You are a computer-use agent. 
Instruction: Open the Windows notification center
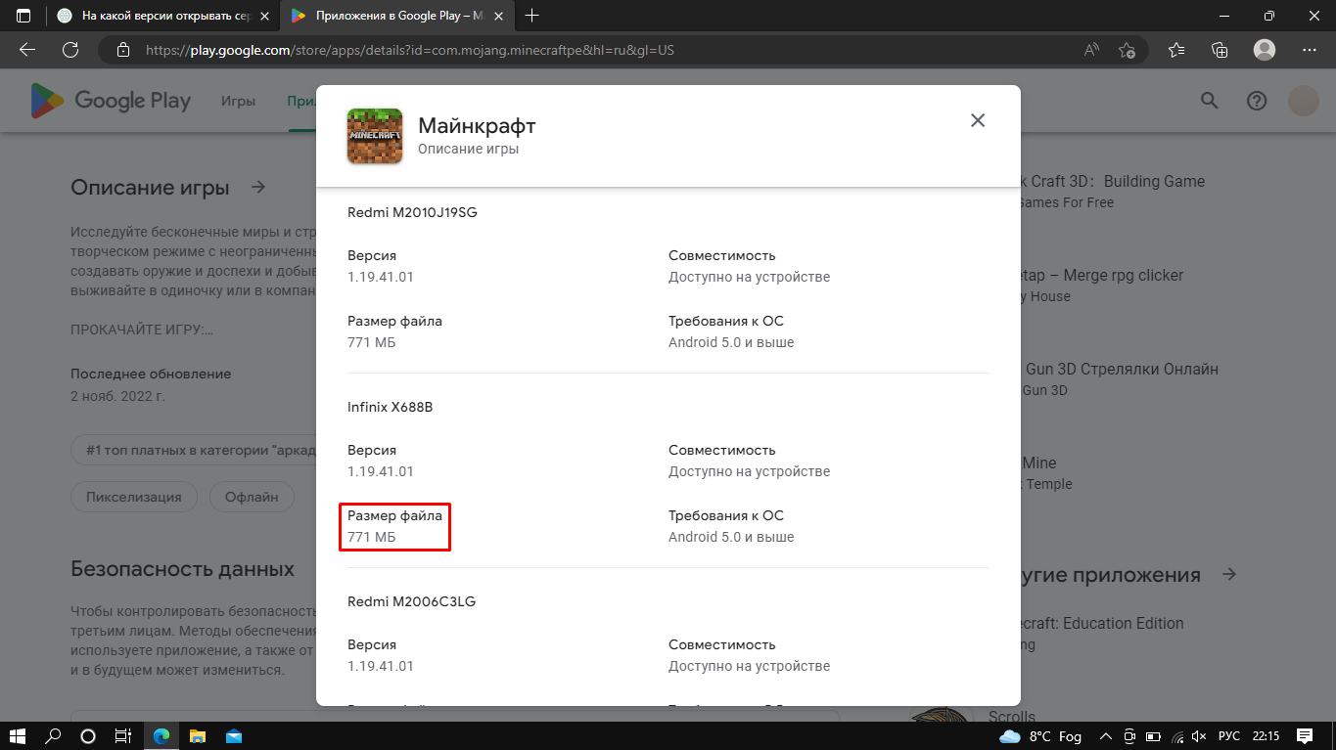[x=1304, y=735]
